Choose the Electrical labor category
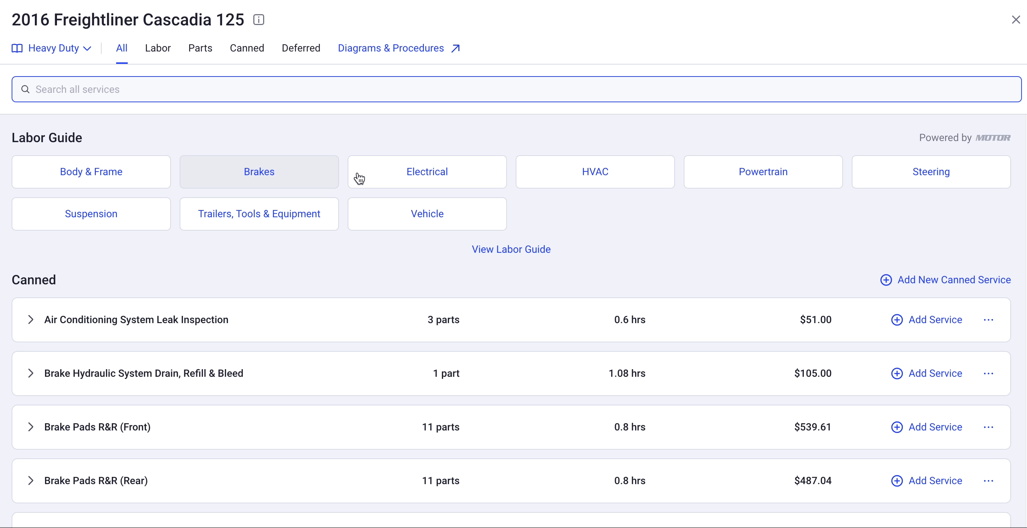 tap(427, 172)
